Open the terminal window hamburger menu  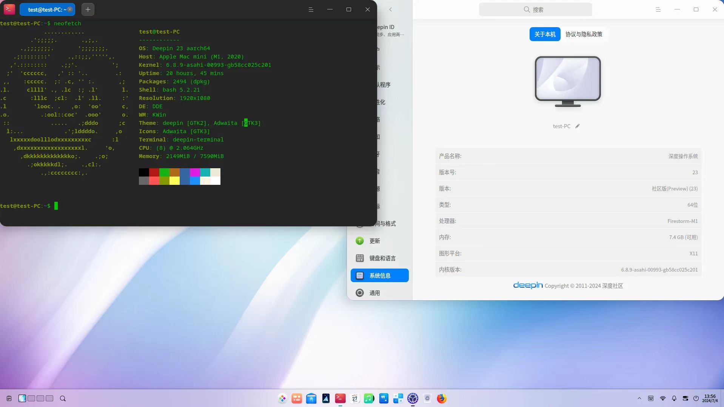tap(311, 9)
